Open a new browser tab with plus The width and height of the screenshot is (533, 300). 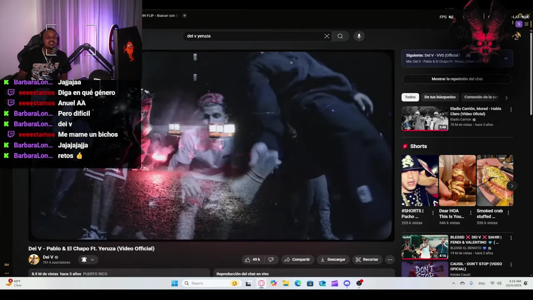[x=184, y=16]
